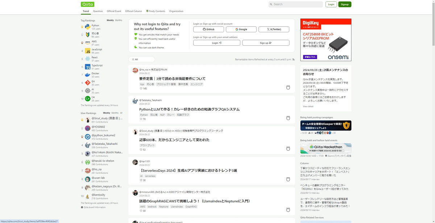Click the green Signup button
Image resolution: width=435 pixels, height=223 pixels.
pos(345,4)
